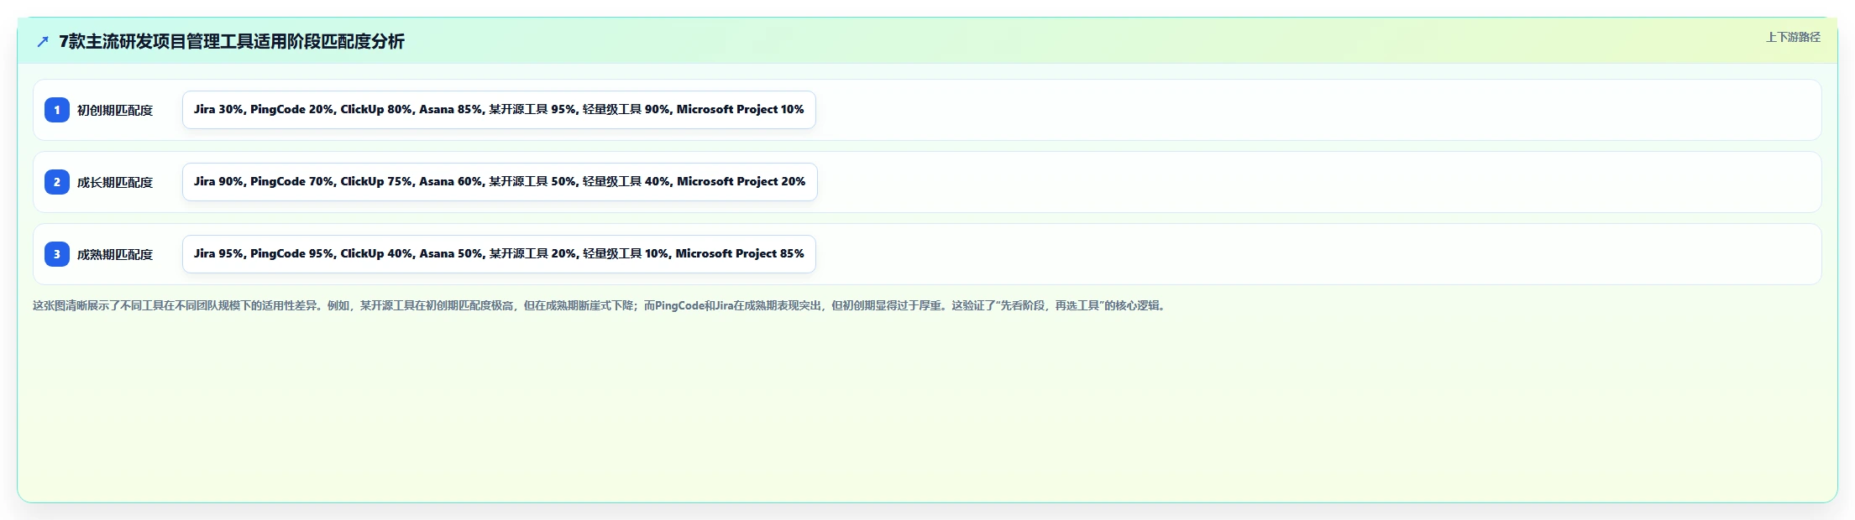This screenshot has width=1855, height=520.
Task: Click the number 1 badge
Action: (x=57, y=110)
